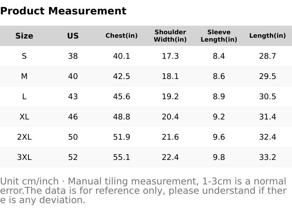
Task: Click the shoulder width value 21.6
Action: [x=170, y=137]
